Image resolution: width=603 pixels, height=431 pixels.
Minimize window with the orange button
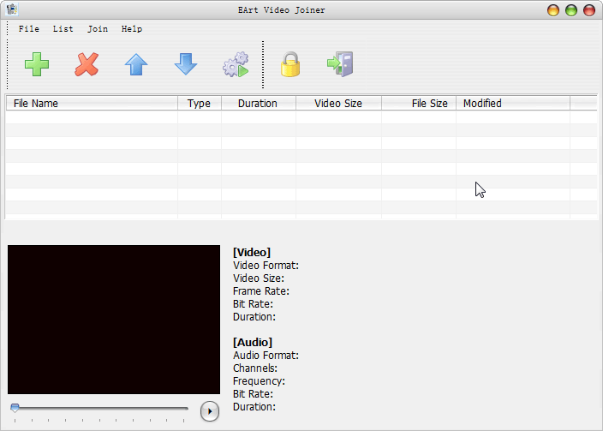(x=553, y=10)
